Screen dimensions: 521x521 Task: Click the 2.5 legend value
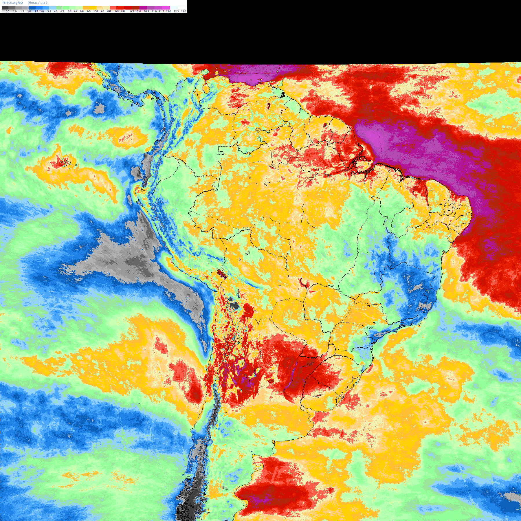(36, 11)
